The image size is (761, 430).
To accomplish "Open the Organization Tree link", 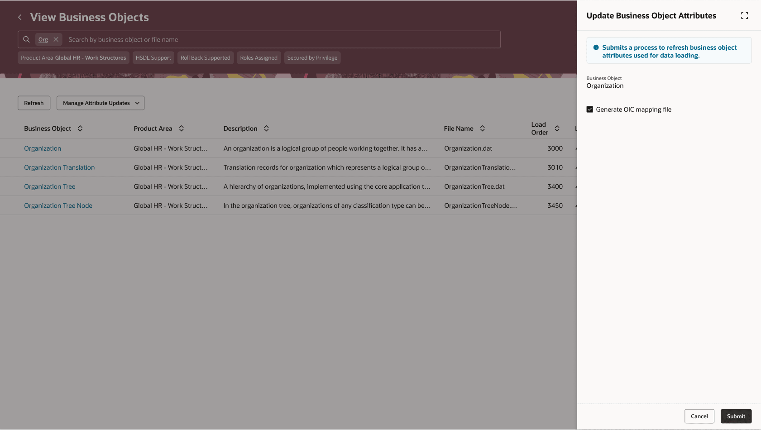I will [x=50, y=186].
